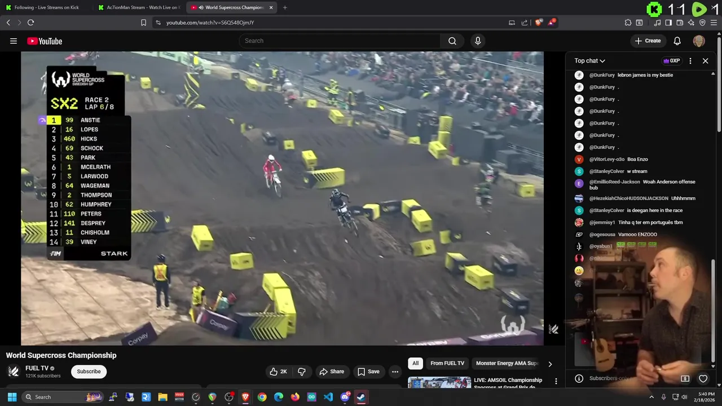This screenshot has width=722, height=406.
Task: Toggle the browser sidebar panel
Action: [668, 23]
